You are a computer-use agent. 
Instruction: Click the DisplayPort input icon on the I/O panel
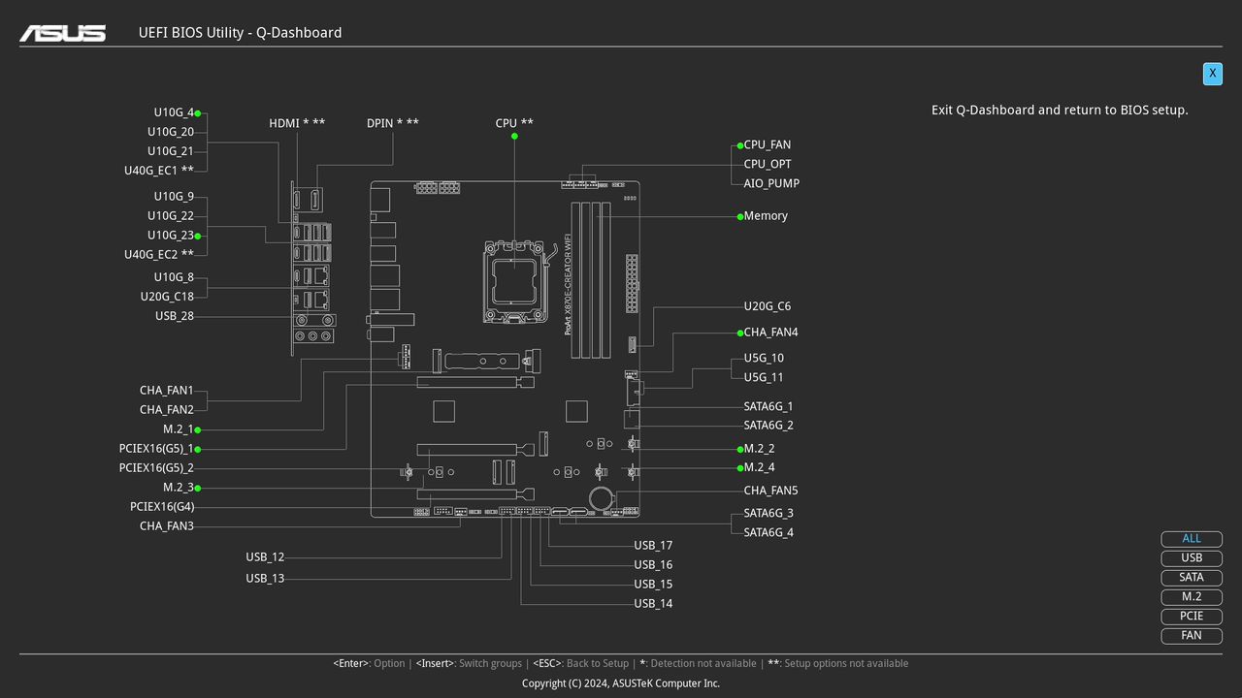[x=316, y=200]
